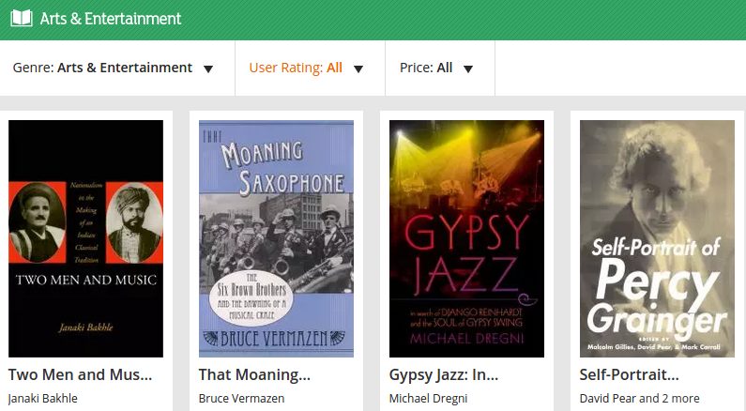Click the 'That Moaning...' book title
Screen dimensions: 746x411
click(254, 374)
